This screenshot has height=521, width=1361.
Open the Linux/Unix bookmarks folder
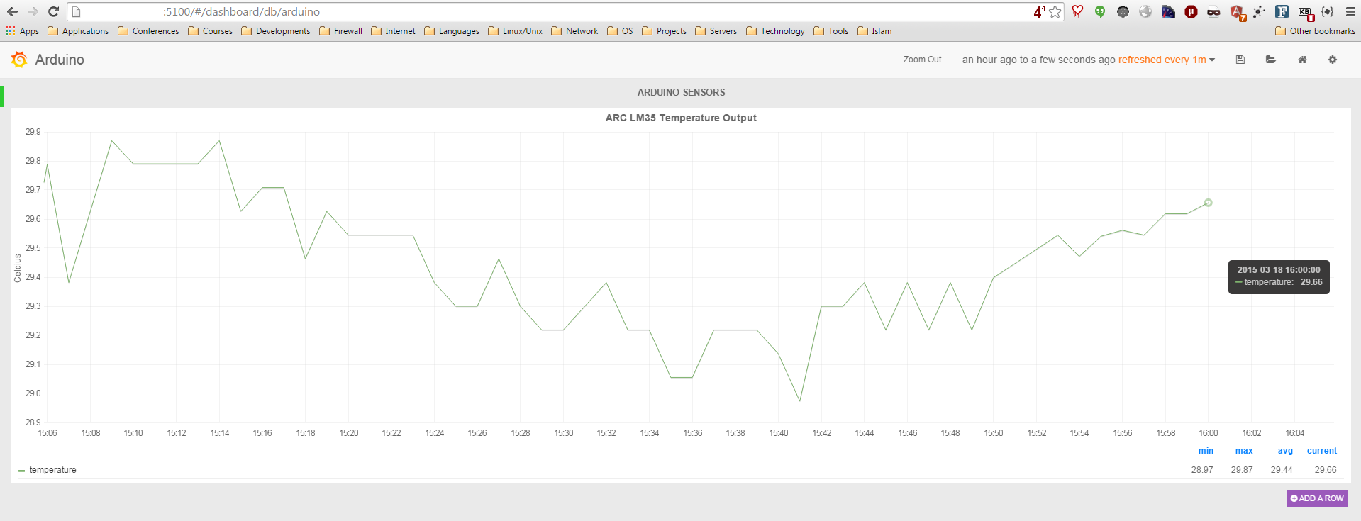click(516, 31)
